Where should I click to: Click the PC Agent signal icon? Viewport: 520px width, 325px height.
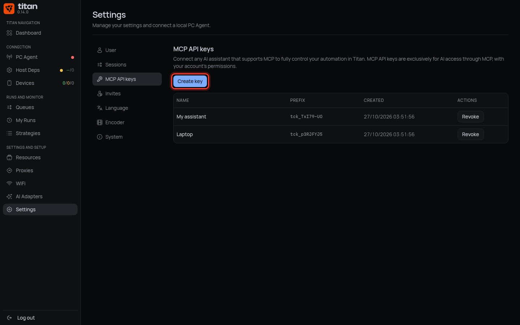tap(9, 57)
